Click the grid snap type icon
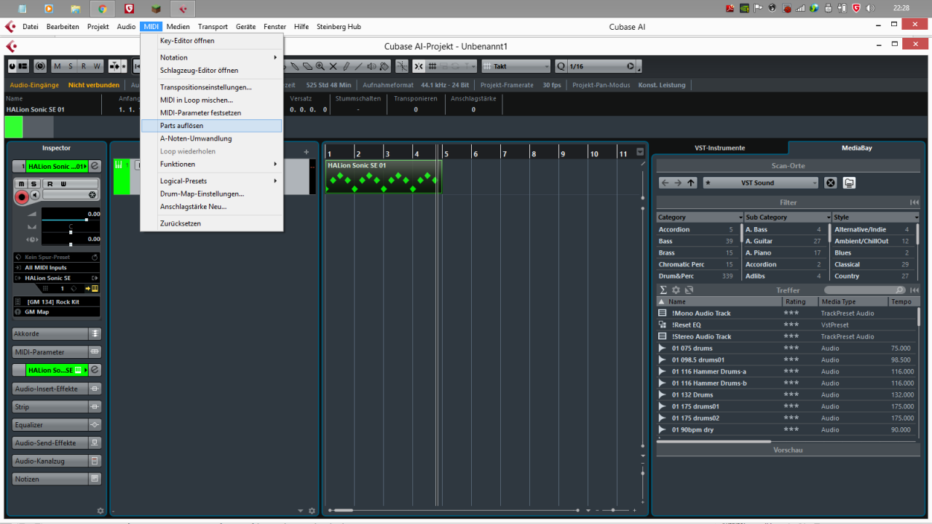 [x=432, y=66]
